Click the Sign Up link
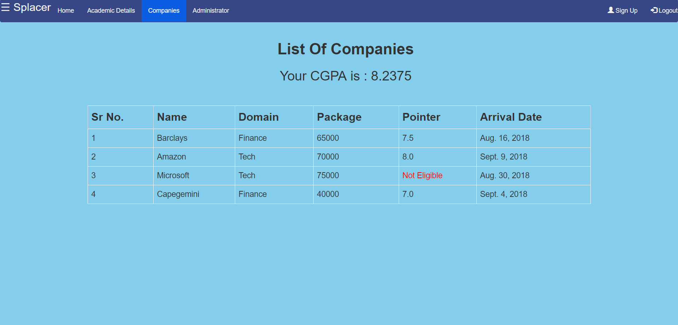The width and height of the screenshot is (678, 325). pos(626,11)
